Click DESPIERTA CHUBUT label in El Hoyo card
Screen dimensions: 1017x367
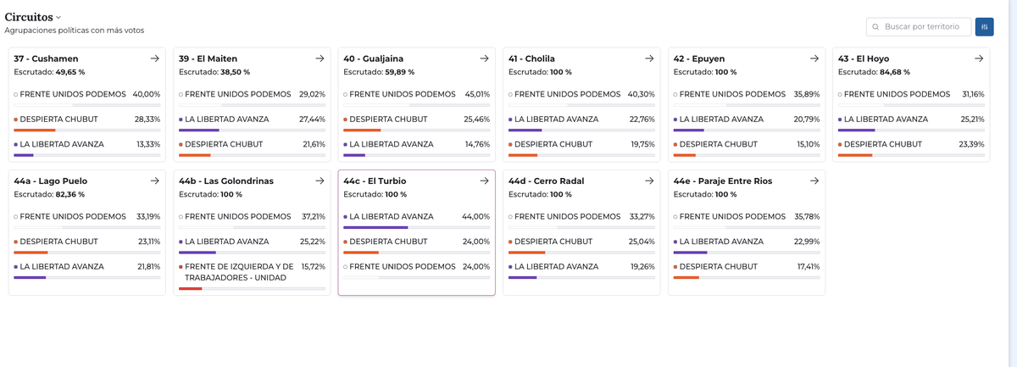click(882, 145)
